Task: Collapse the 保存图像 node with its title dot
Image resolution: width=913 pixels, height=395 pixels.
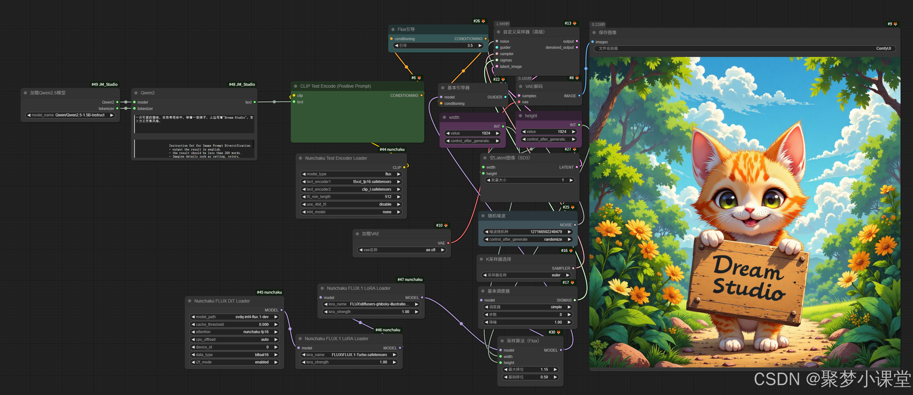Action: point(594,33)
